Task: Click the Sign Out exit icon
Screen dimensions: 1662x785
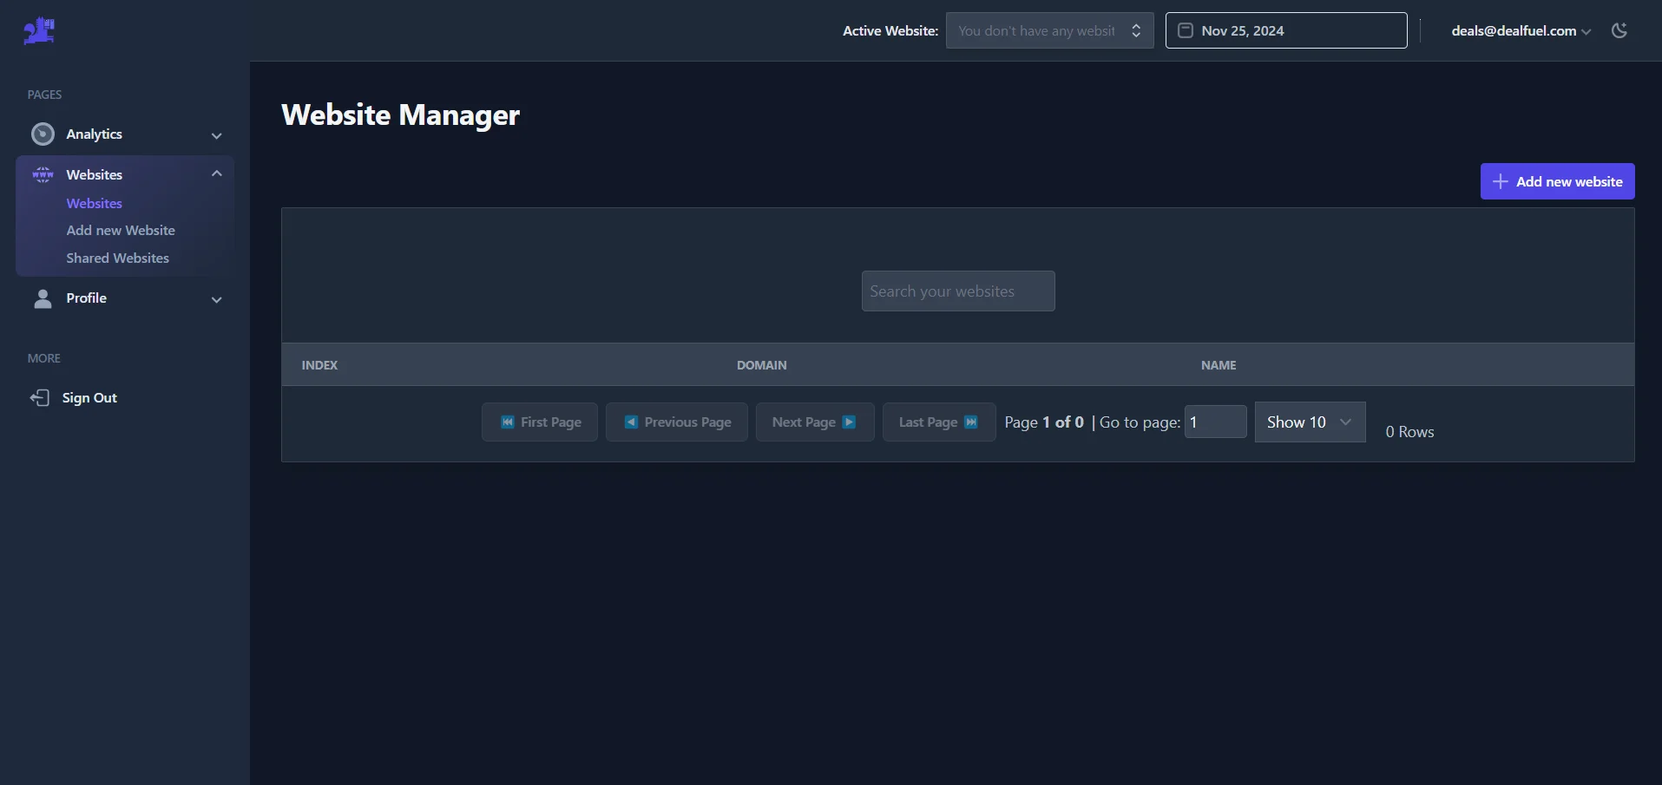Action: click(41, 397)
